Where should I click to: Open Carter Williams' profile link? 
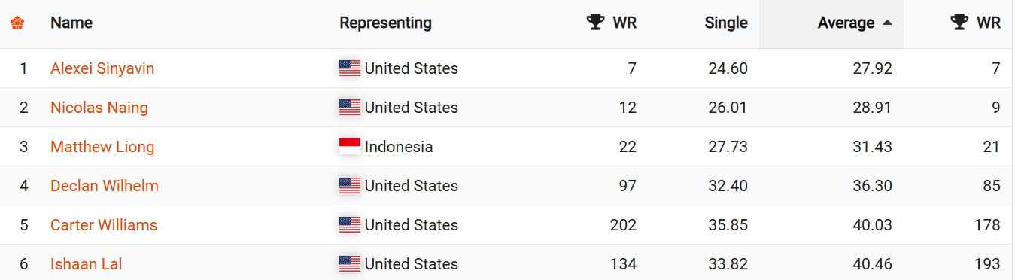(x=104, y=225)
